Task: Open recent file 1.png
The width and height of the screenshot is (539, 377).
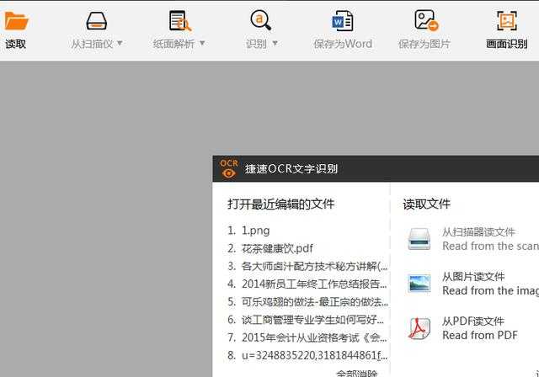Action: point(249,231)
